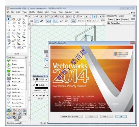This screenshot has height=127, width=139.
Task: Toggle the Disable Interactive Scaling mode
Action: pos(31,21)
